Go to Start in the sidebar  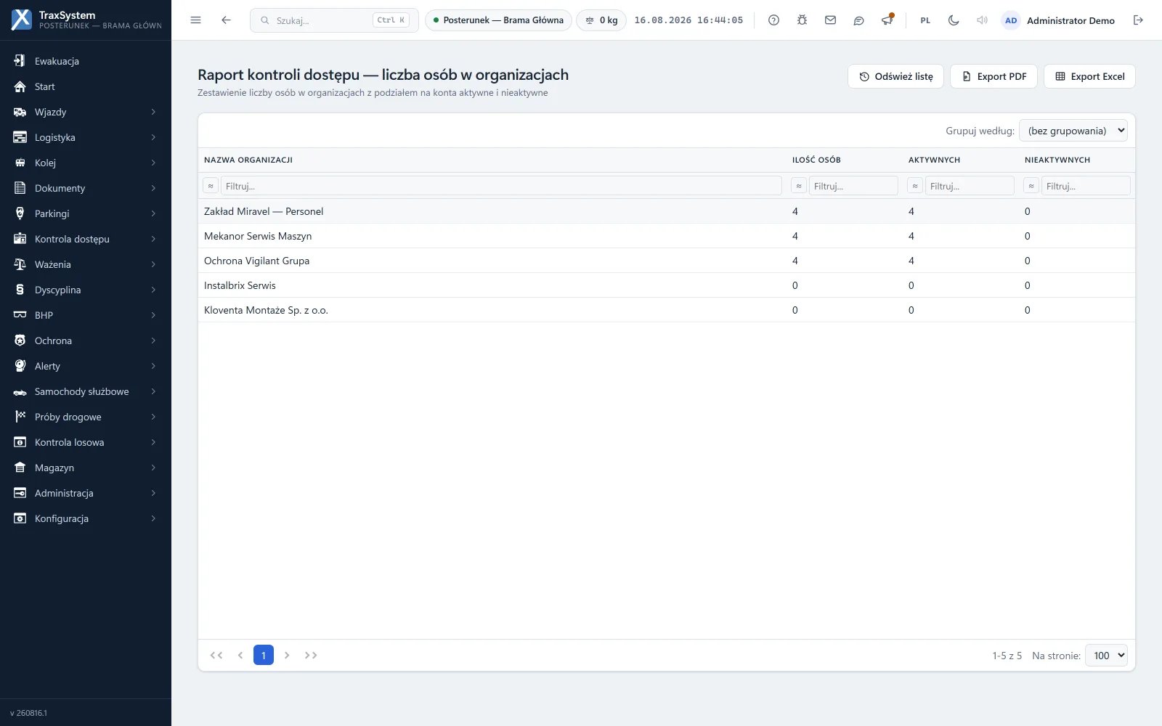point(86,86)
